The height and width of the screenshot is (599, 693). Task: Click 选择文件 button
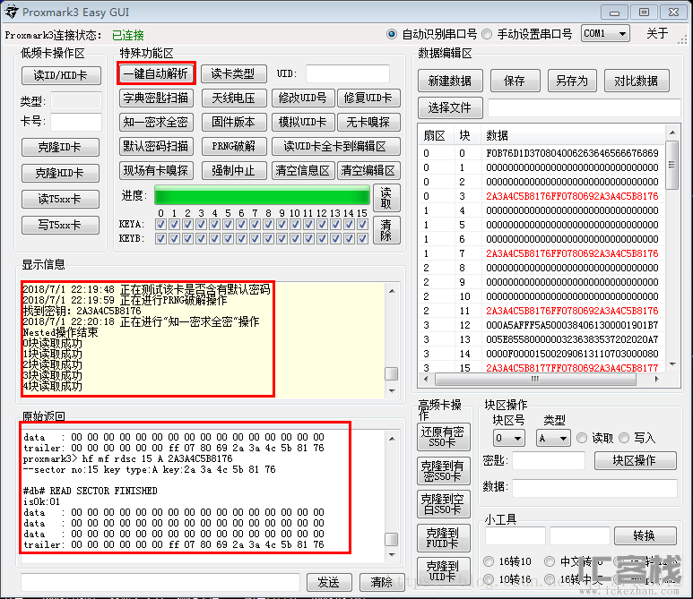[450, 107]
